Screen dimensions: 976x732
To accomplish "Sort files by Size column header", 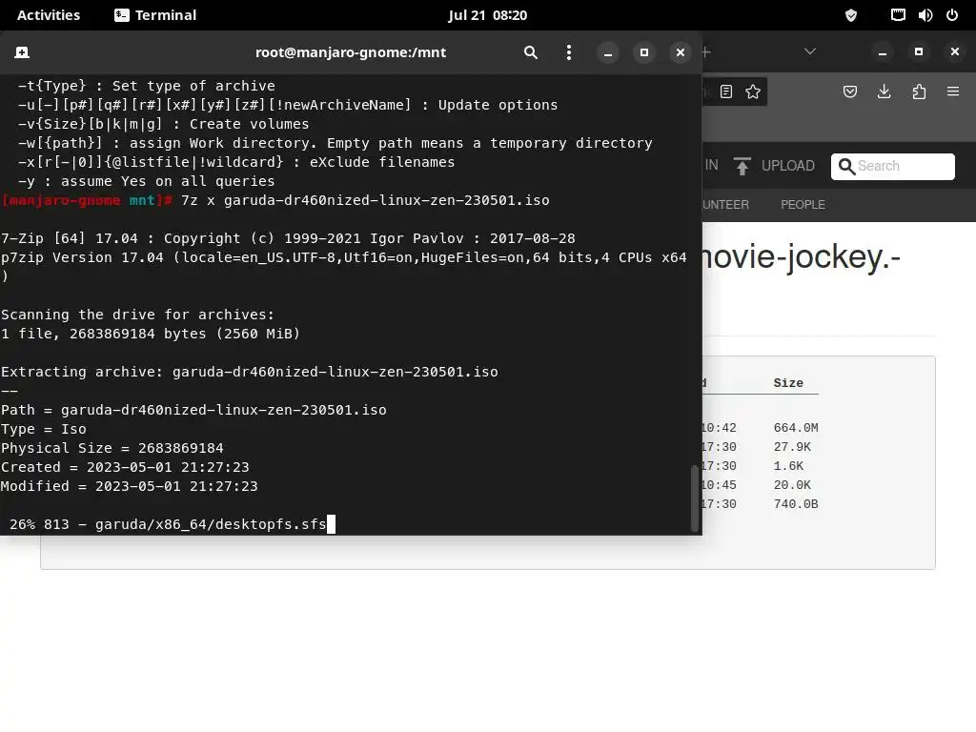I will pos(788,383).
